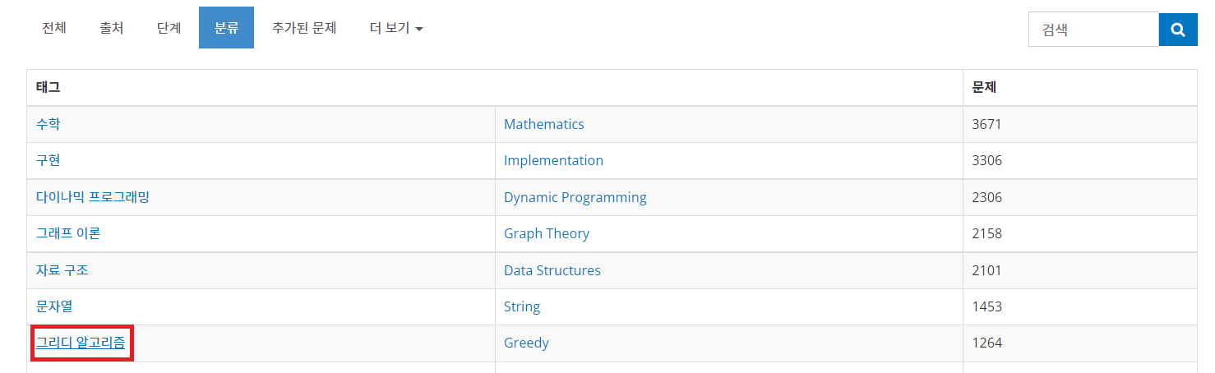Click the blue search magnifier button

click(x=1178, y=30)
